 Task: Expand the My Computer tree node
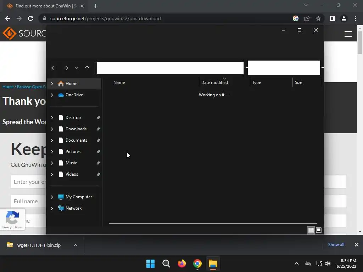(x=52, y=197)
